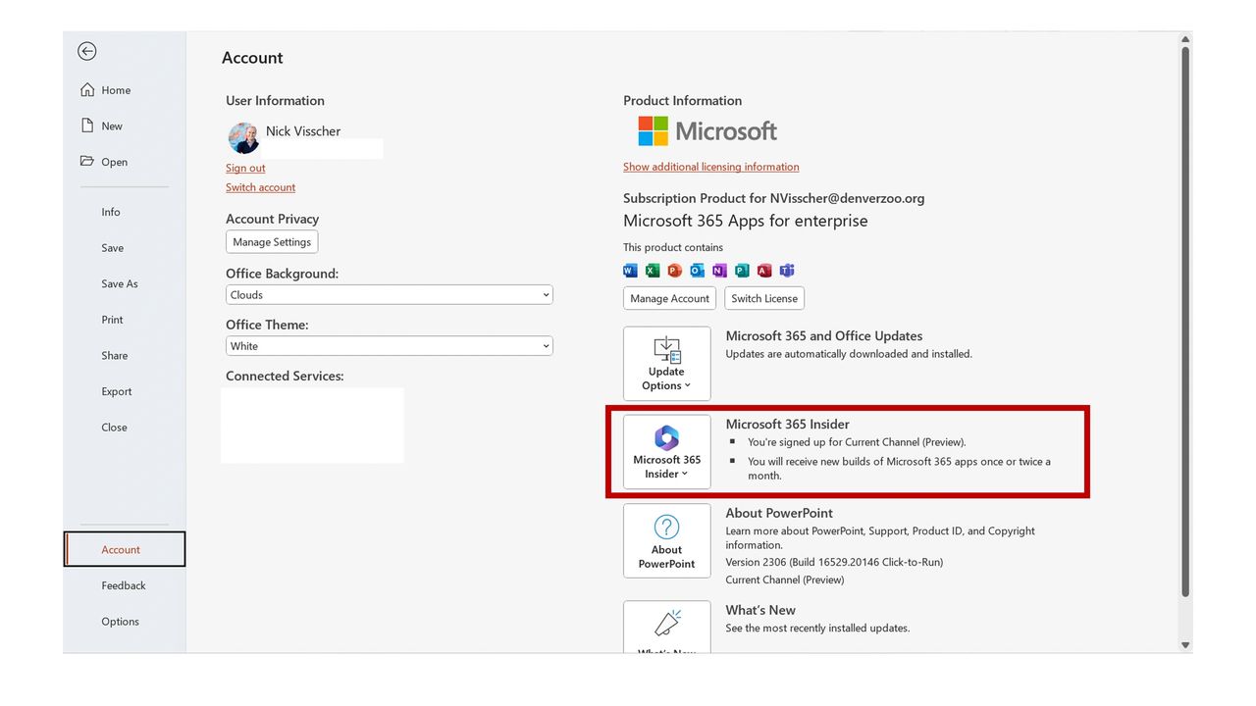The width and height of the screenshot is (1256, 706).
Task: Click 'Updates are automatically downloaded and installed.' text
Action: coord(849,354)
